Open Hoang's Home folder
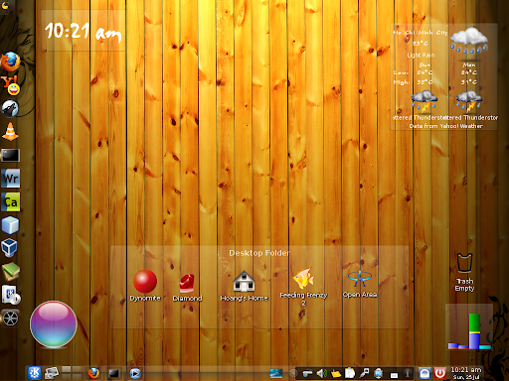This screenshot has height=381, width=509. coord(244,286)
